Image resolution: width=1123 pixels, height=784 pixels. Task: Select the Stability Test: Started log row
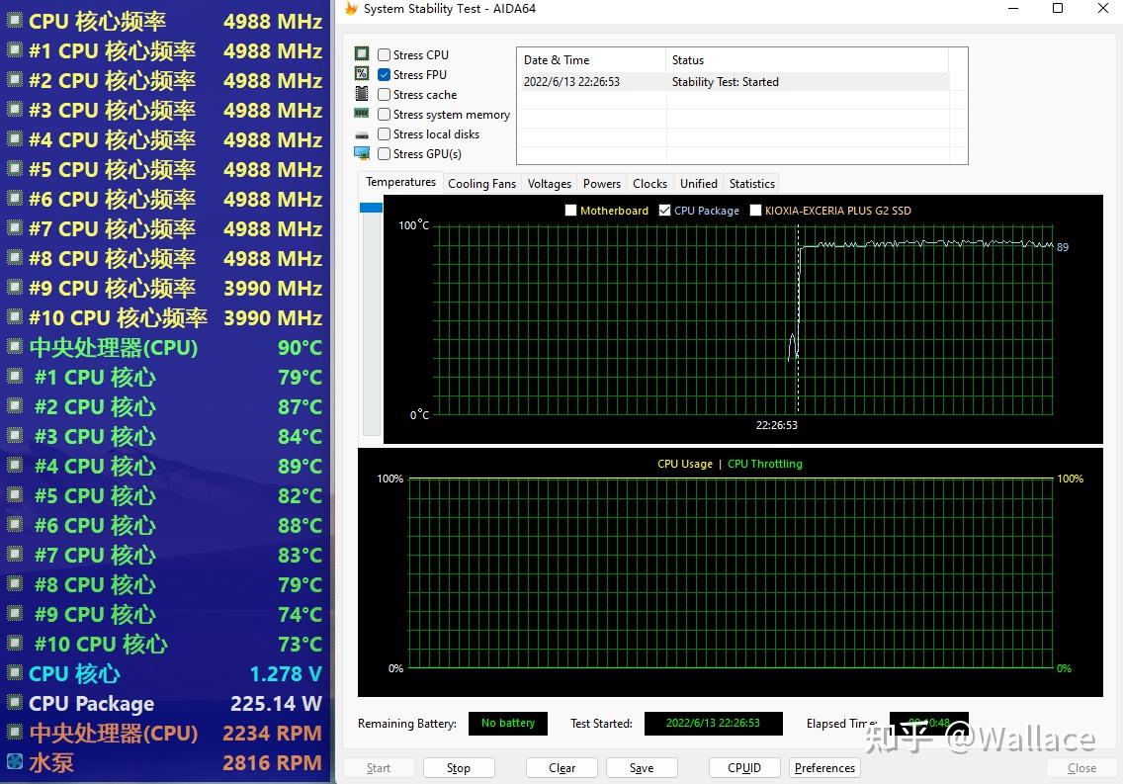(734, 82)
